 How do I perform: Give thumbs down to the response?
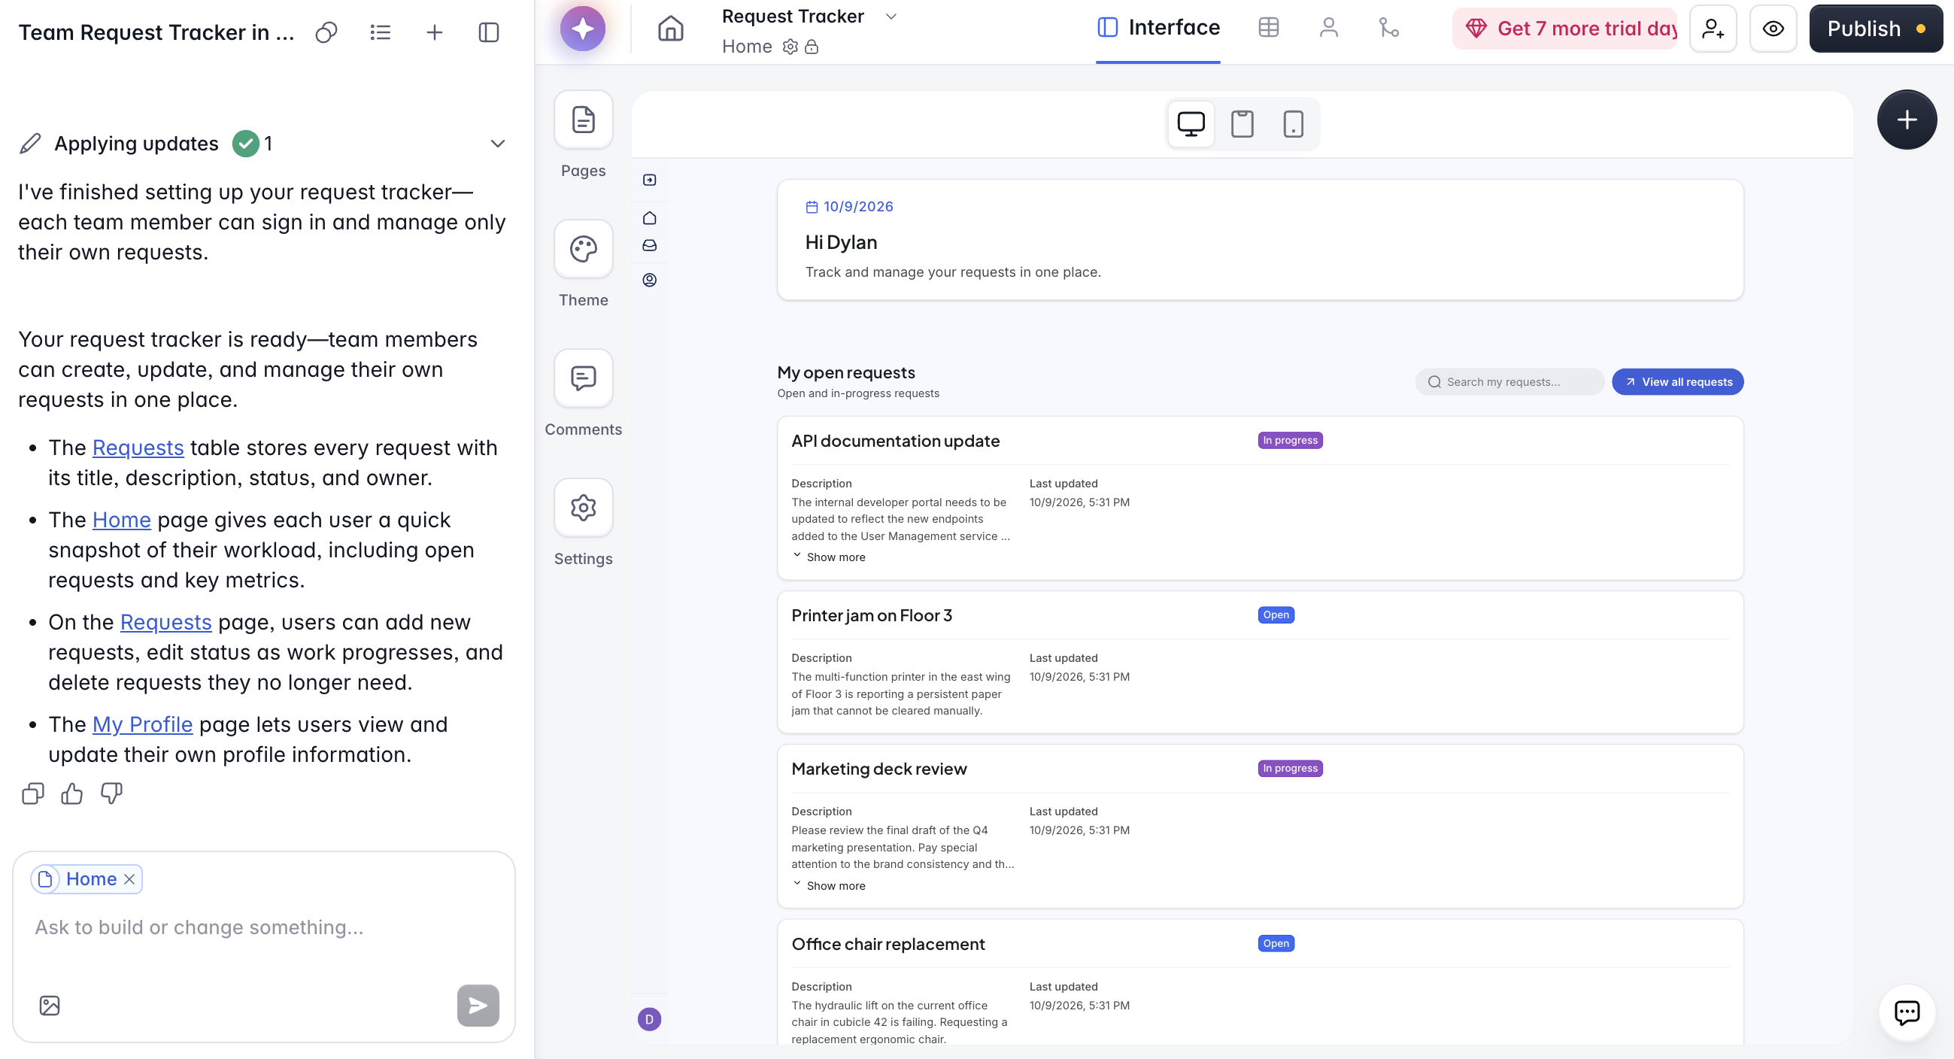[111, 793]
